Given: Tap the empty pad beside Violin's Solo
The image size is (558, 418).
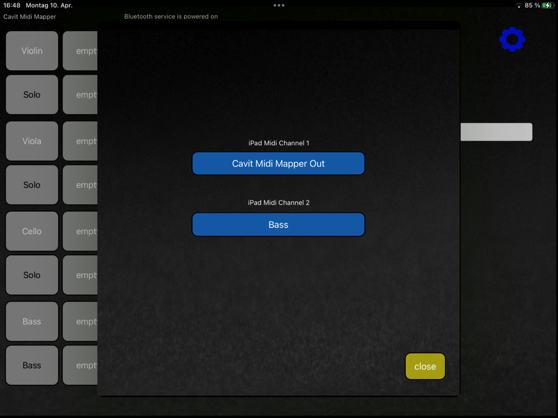Looking at the screenshot, I should coord(80,95).
